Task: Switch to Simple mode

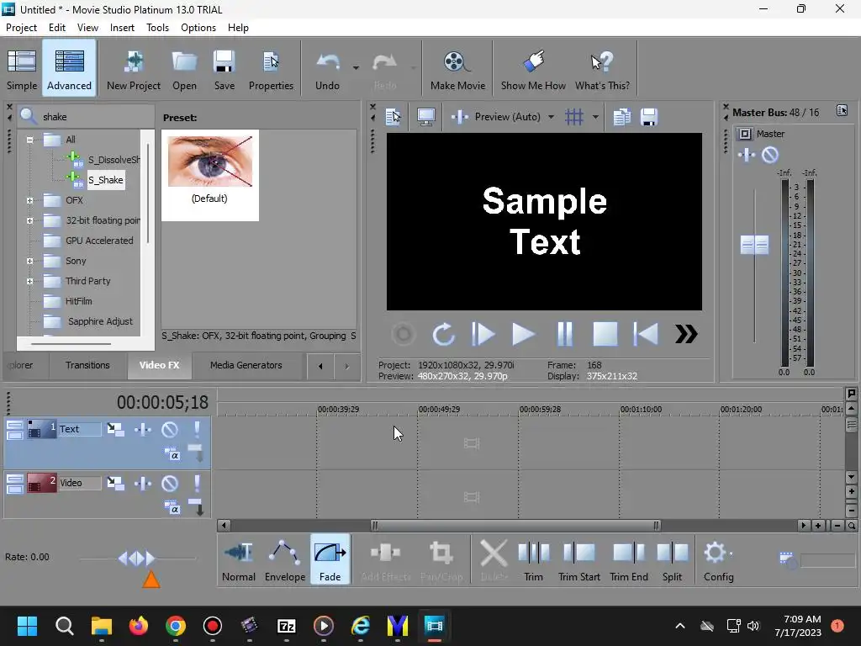Action: pos(22,69)
